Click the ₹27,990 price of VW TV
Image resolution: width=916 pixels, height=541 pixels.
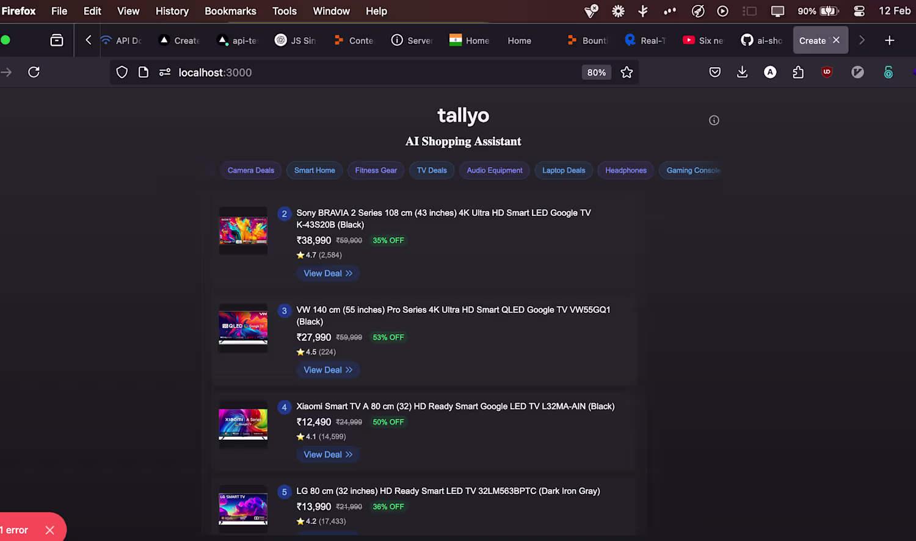click(314, 337)
